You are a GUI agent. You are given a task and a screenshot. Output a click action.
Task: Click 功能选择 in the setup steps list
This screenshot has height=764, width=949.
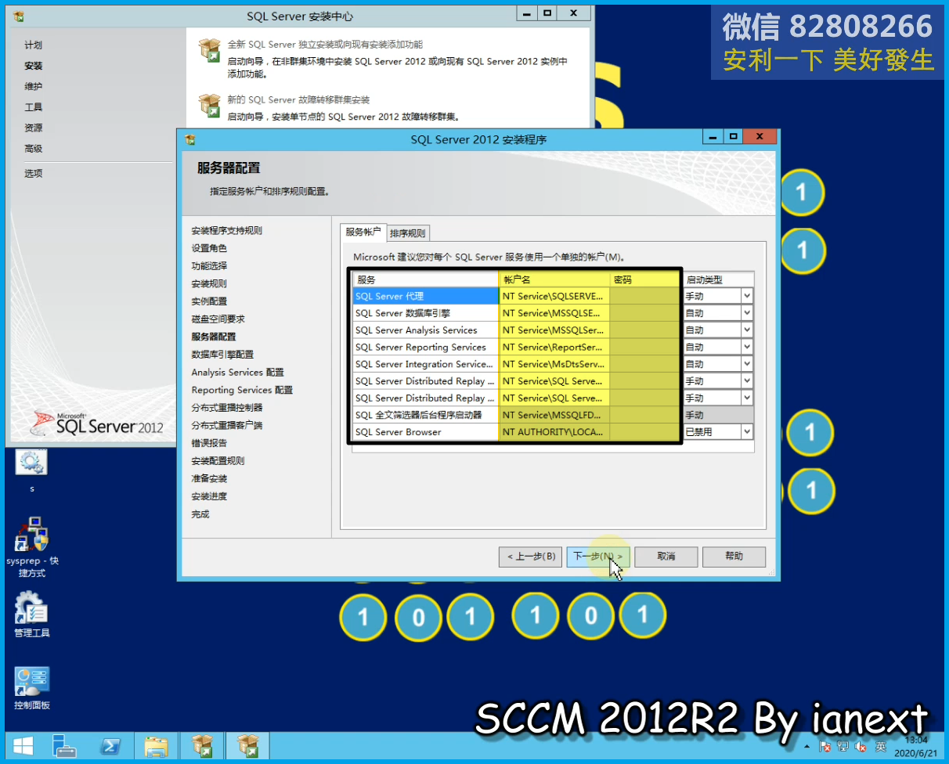pyautogui.click(x=209, y=266)
